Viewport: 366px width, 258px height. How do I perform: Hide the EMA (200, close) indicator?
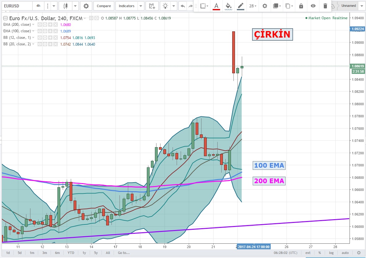(x=39, y=25)
